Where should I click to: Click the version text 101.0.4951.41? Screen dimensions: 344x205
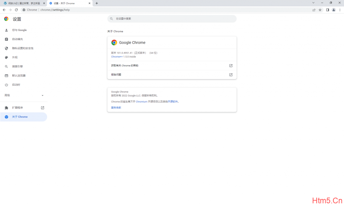pos(124,53)
